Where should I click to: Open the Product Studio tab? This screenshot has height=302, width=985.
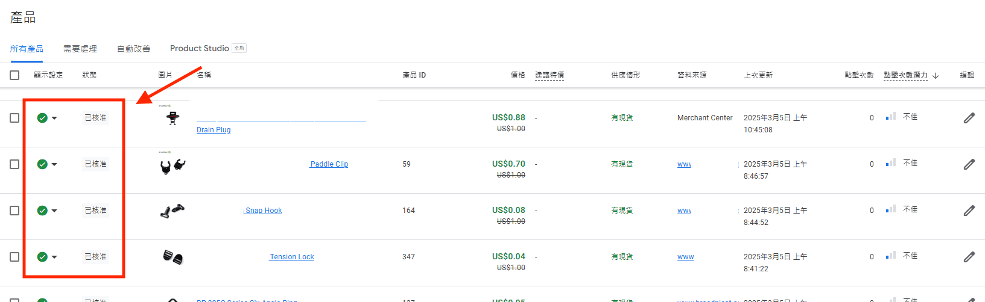pos(200,48)
